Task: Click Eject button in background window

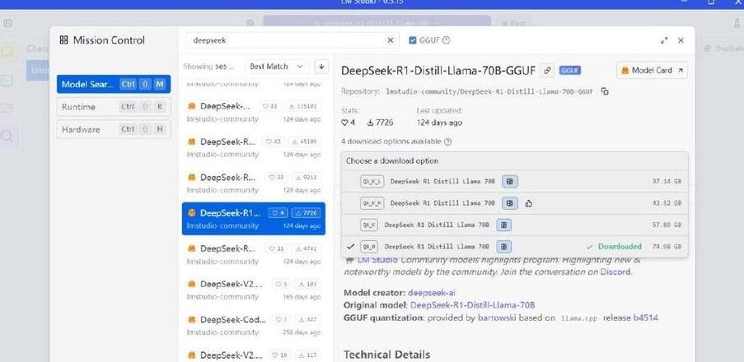Action: [x=513, y=23]
